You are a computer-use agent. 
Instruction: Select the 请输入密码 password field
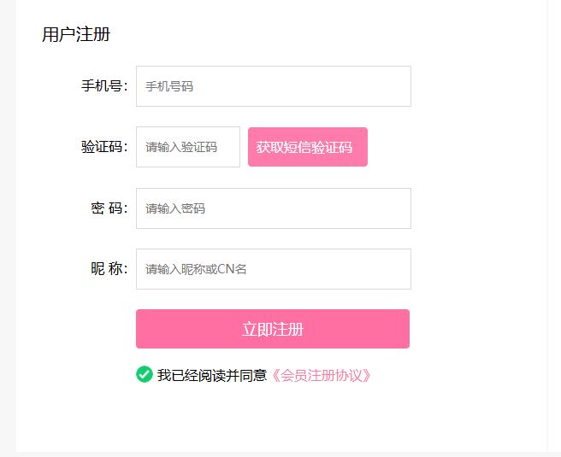tap(274, 208)
